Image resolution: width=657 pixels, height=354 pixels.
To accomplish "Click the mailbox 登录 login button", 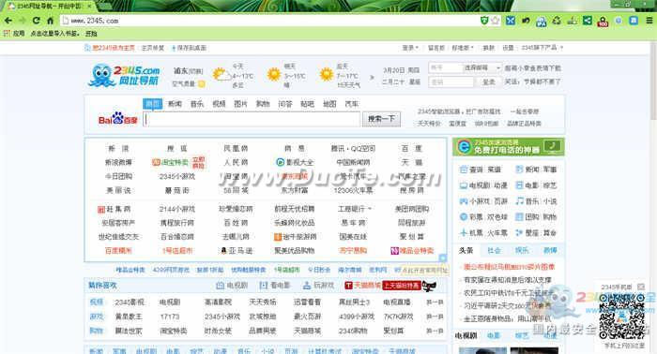I will (x=489, y=81).
